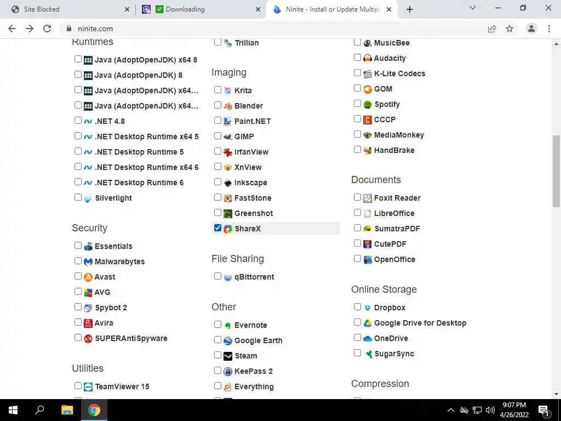Uncheck the ShareX checkbox
The width and height of the screenshot is (561, 421).
point(217,227)
